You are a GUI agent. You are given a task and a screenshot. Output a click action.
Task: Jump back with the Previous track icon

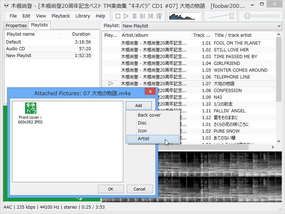pyautogui.click(x=142, y=16)
